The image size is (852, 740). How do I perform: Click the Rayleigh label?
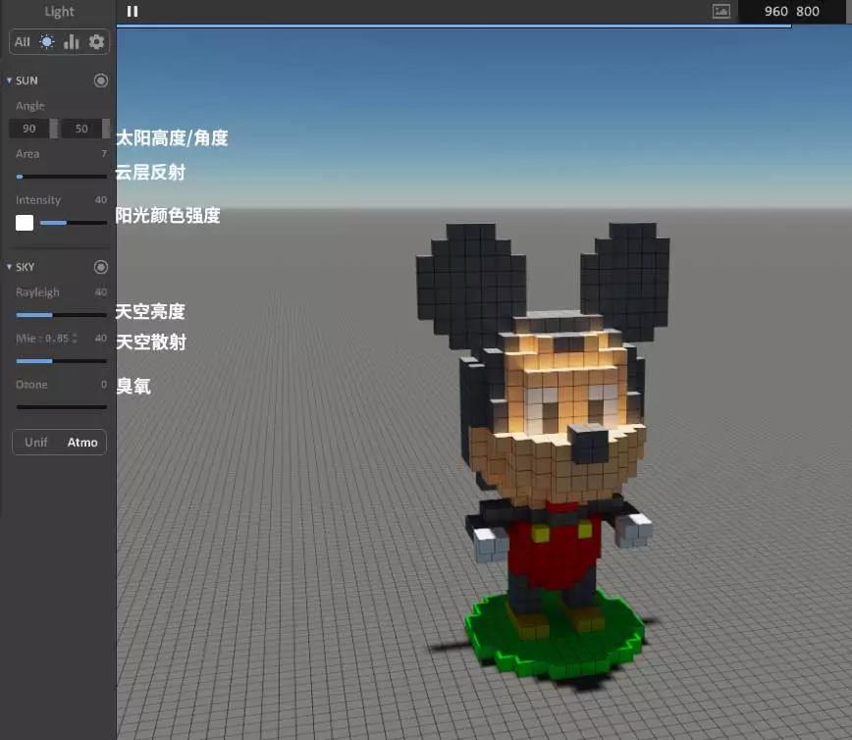(37, 292)
